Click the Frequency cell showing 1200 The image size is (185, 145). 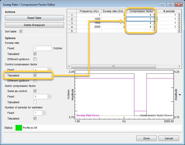click(89, 19)
